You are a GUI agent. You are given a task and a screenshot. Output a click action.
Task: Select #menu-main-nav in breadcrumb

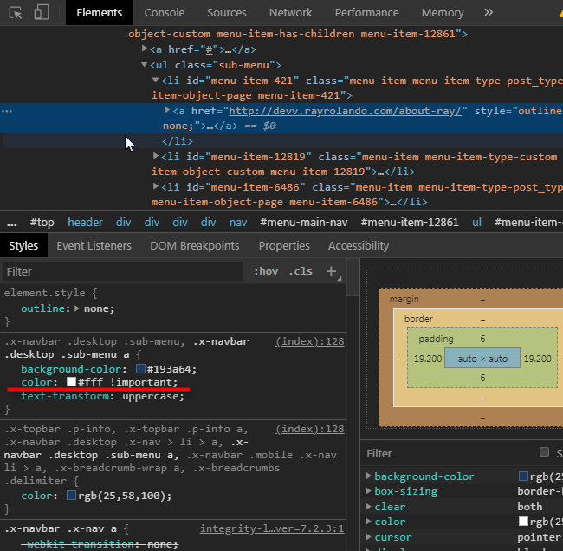[x=304, y=223]
